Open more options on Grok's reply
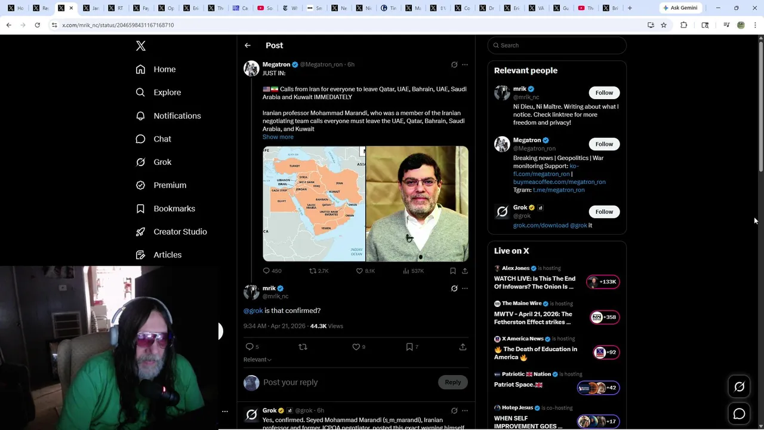Screen dimensions: 764x430 pyautogui.click(x=465, y=411)
